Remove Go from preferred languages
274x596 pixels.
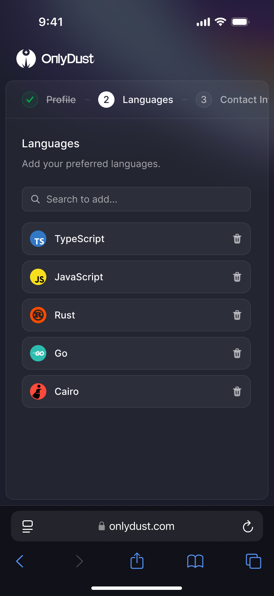[237, 353]
